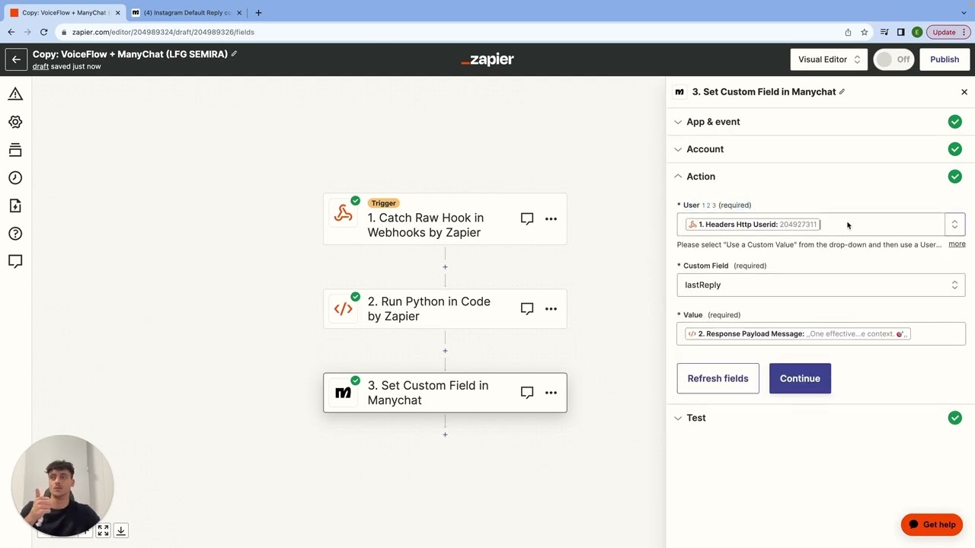The image size is (975, 548).
Task: Open comment on Catch Raw Hook step
Action: click(x=526, y=219)
